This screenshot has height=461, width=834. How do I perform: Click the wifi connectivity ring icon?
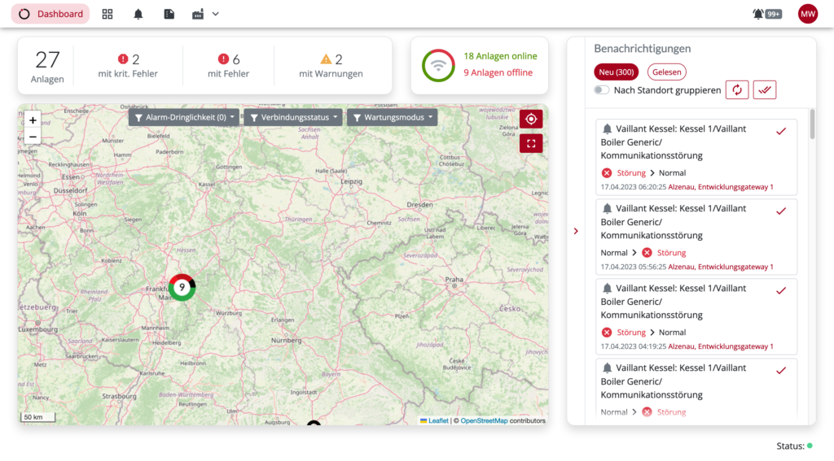point(438,65)
